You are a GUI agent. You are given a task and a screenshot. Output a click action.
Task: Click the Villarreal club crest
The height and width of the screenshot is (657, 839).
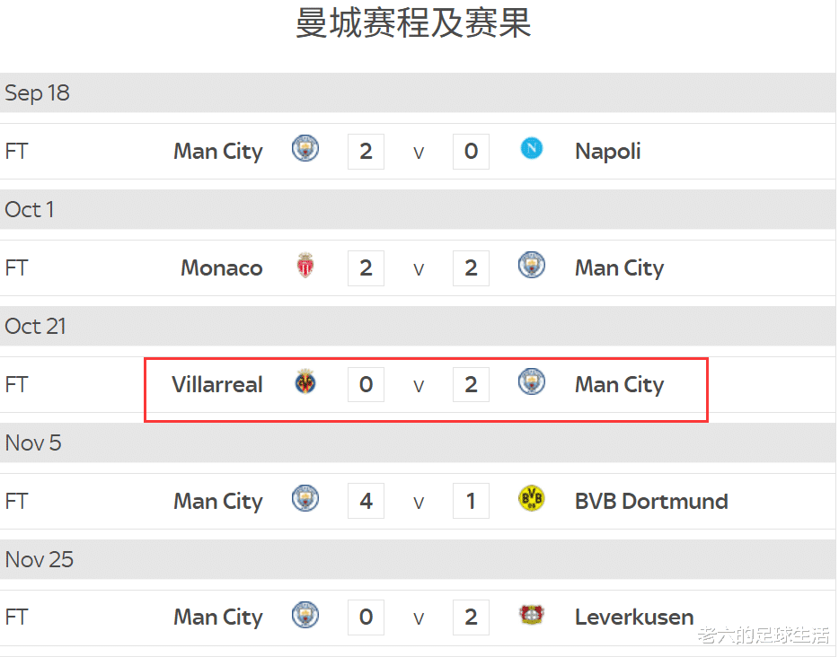pos(305,382)
